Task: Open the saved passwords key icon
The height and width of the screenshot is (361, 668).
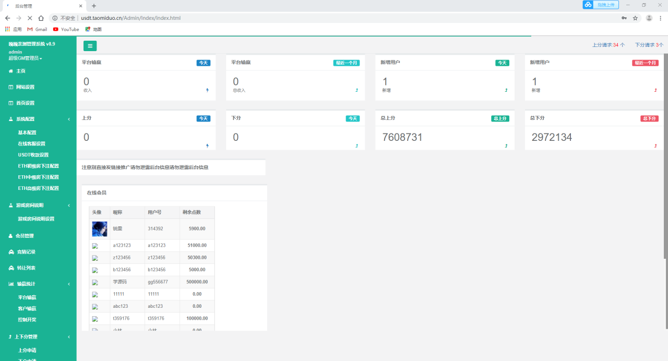Action: click(x=624, y=18)
